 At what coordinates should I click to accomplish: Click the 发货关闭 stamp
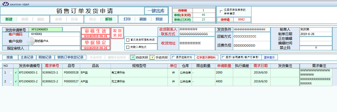pyautogui.click(x=117, y=33)
